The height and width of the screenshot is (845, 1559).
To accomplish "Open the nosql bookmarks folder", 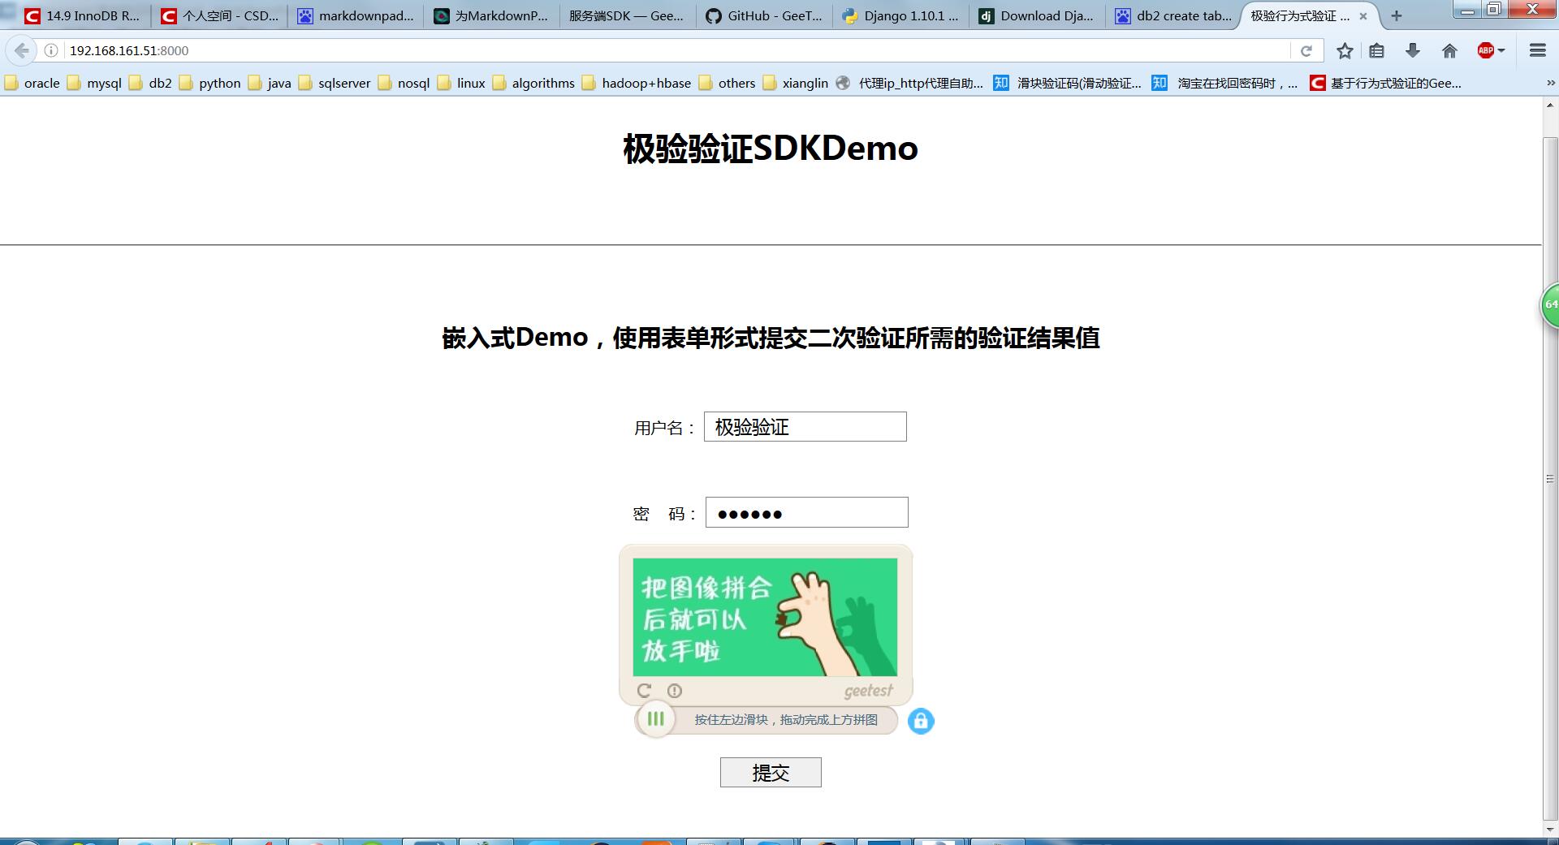I will coord(404,83).
